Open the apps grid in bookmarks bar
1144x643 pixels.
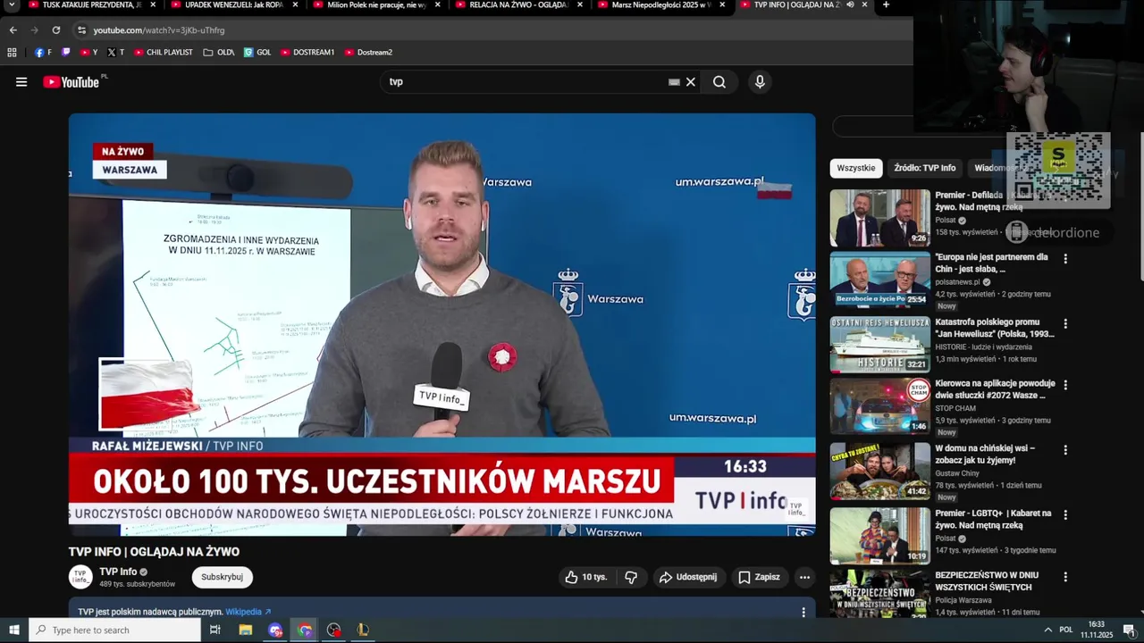(12, 53)
